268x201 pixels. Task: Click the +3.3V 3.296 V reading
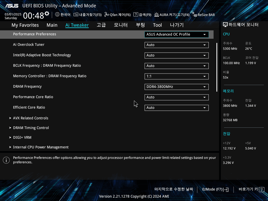pyautogui.click(x=228, y=163)
